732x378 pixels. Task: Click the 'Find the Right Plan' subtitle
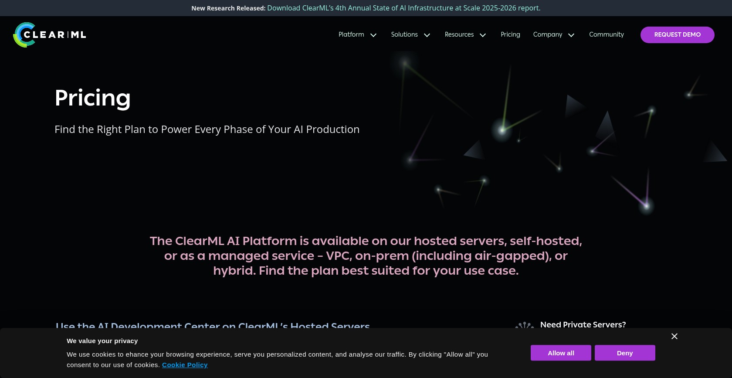[x=207, y=129]
